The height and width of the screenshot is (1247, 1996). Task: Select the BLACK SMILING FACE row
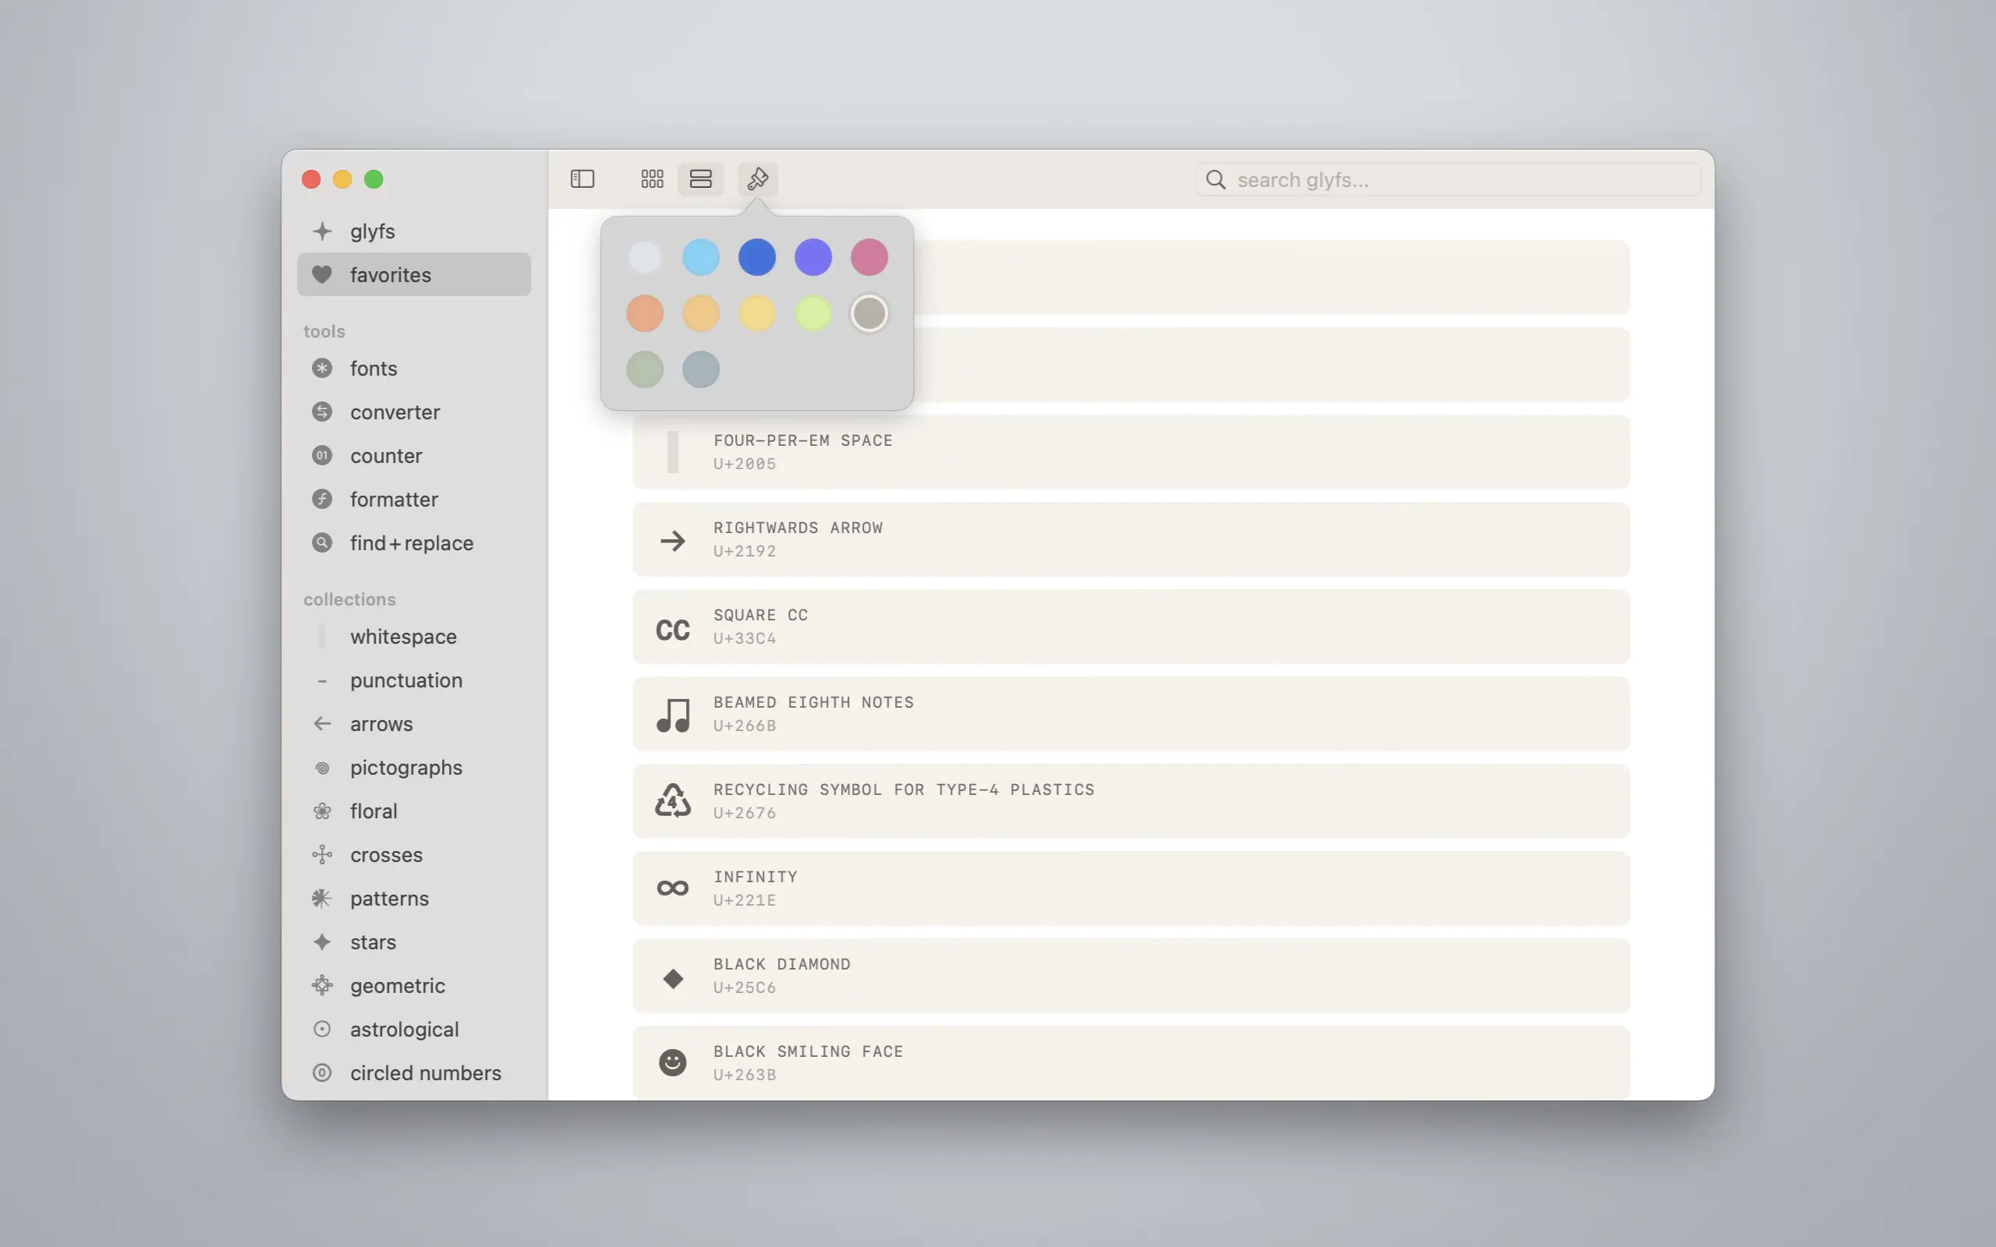coord(1130,1062)
